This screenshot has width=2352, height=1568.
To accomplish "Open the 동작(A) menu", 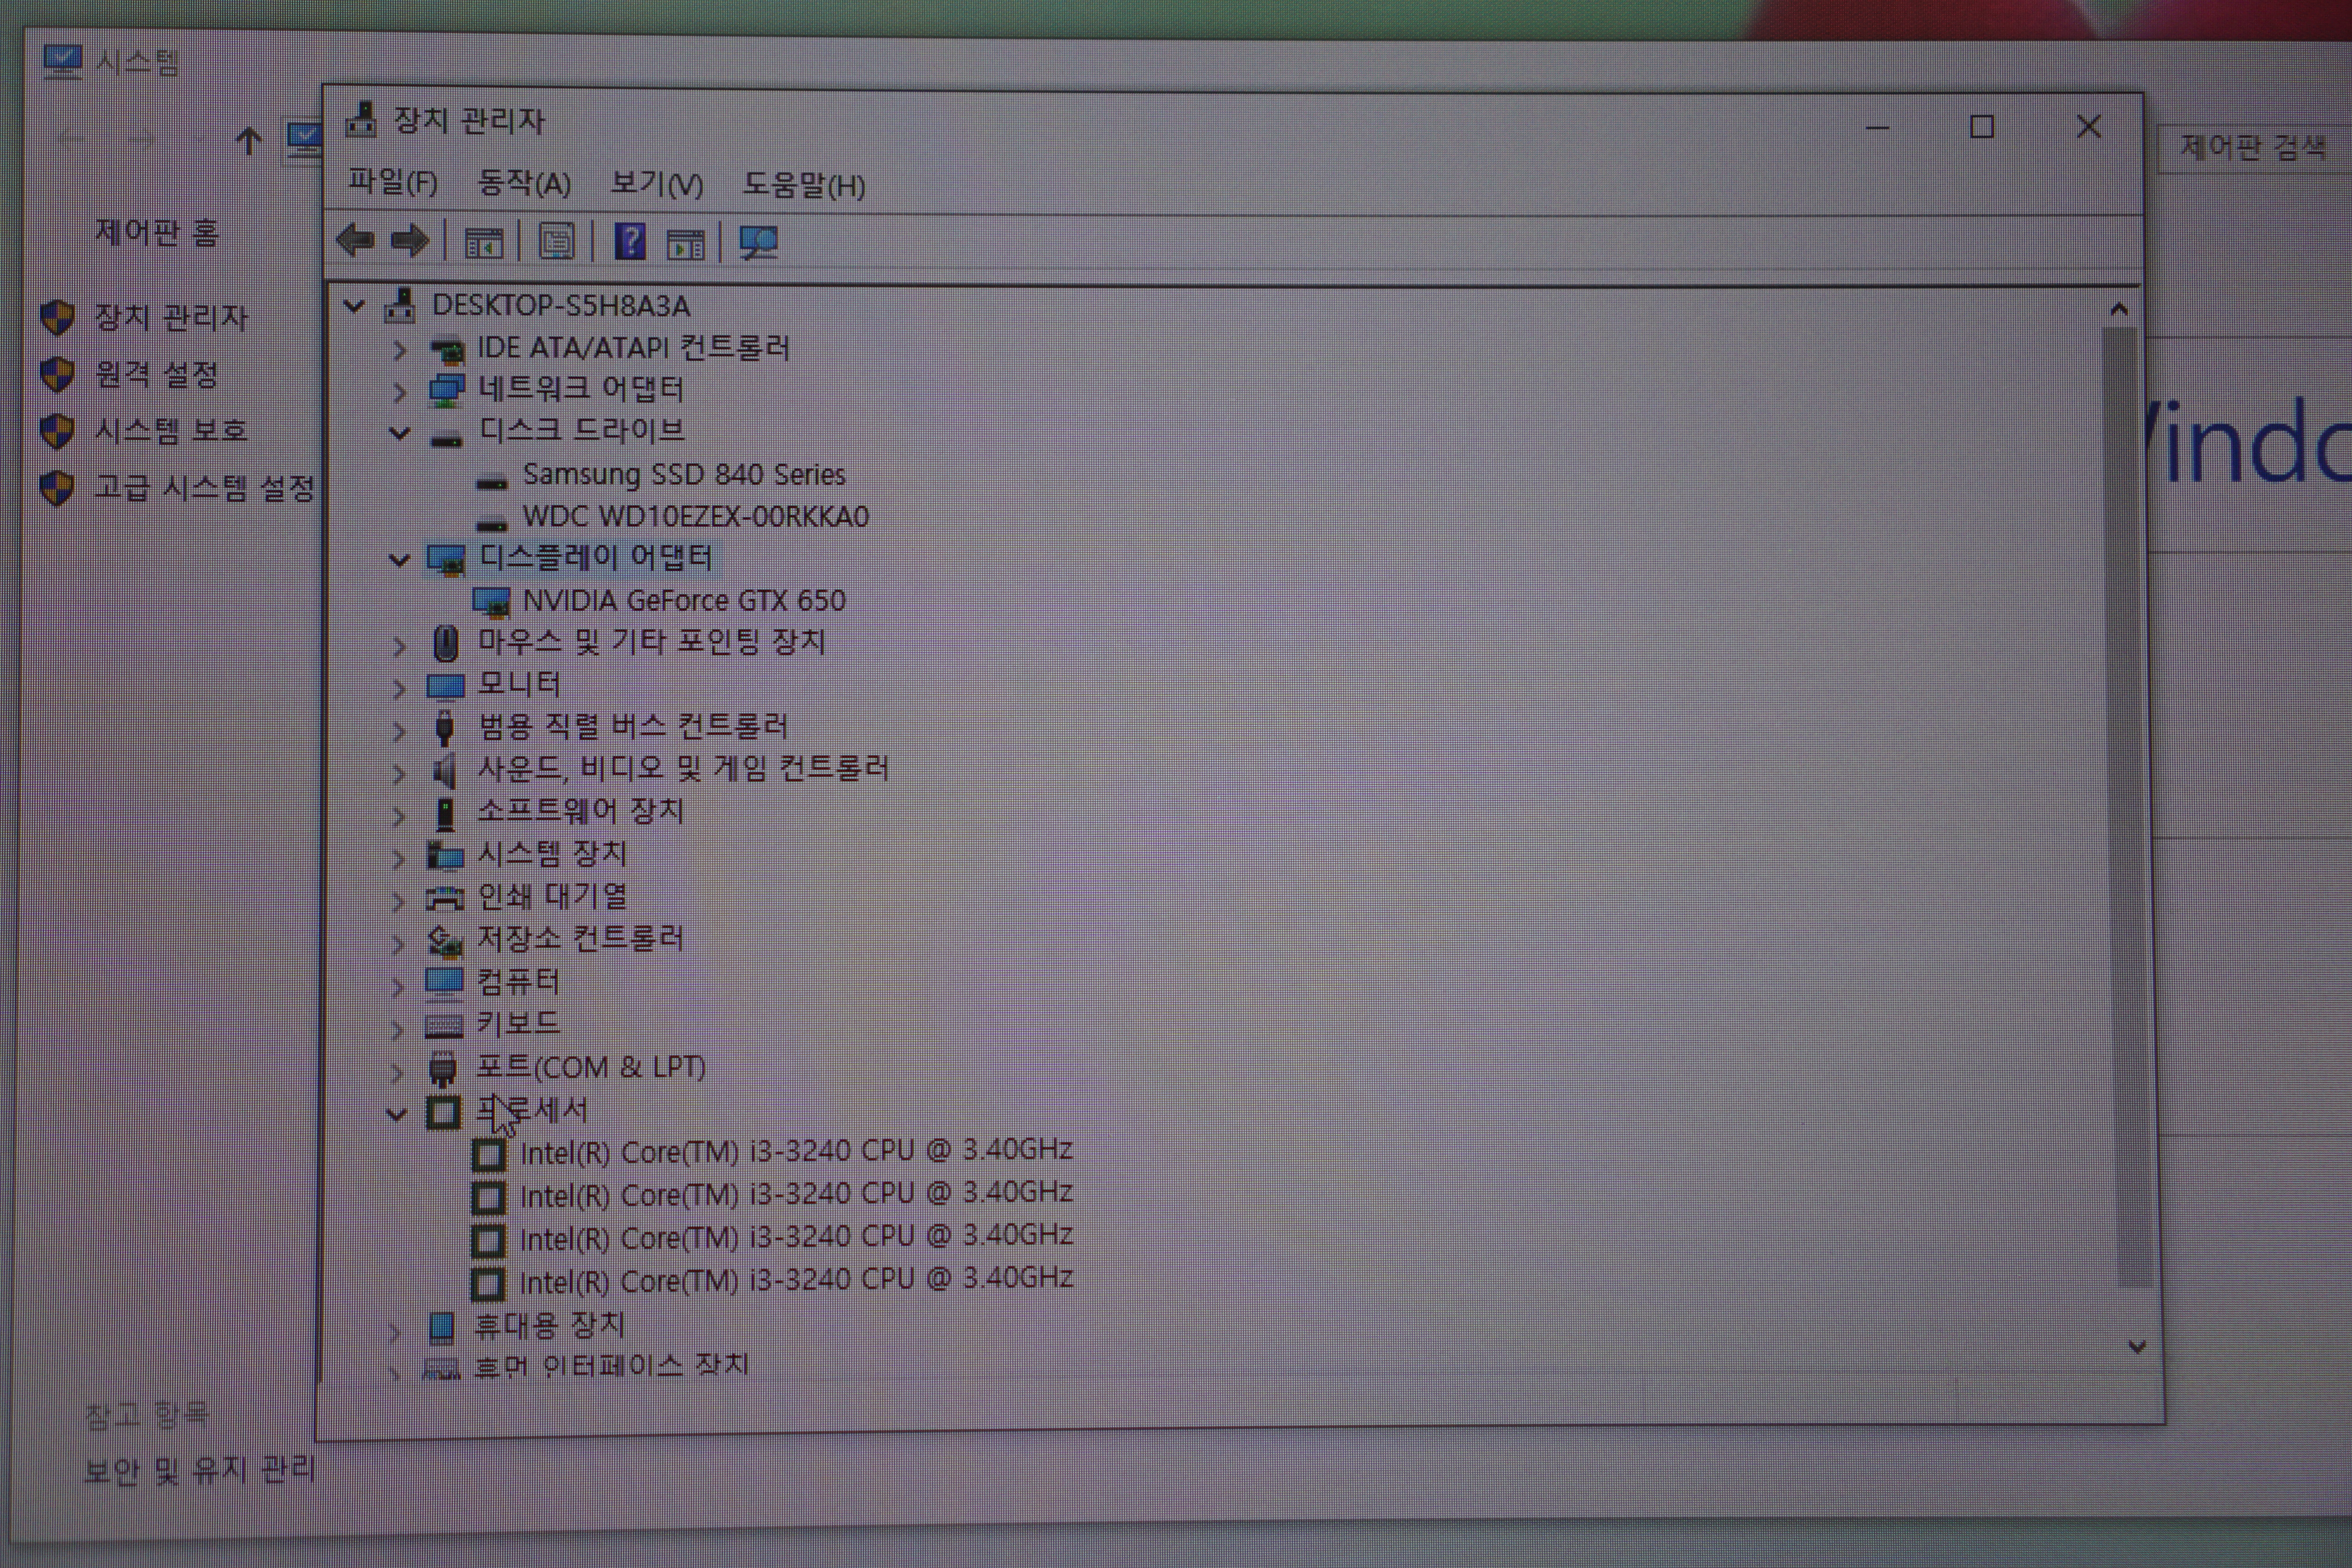I will tap(524, 183).
